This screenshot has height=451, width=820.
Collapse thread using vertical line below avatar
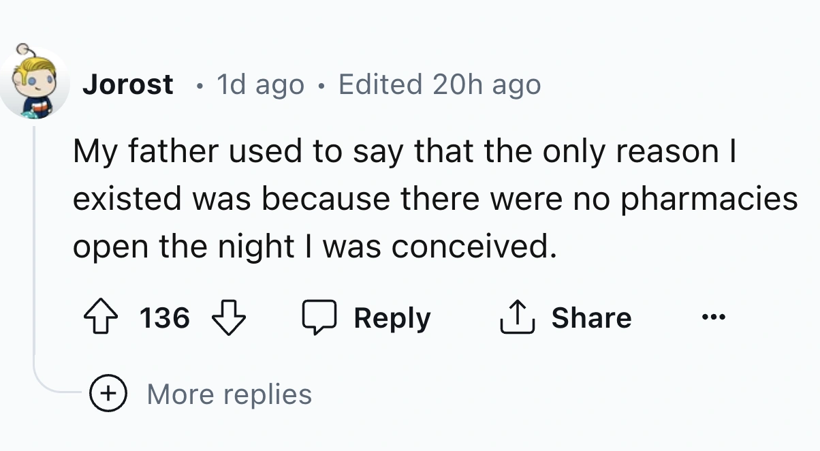coord(34,238)
